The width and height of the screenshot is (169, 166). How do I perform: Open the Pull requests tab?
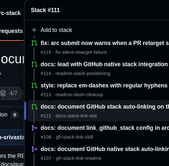pyautogui.click(x=11, y=31)
